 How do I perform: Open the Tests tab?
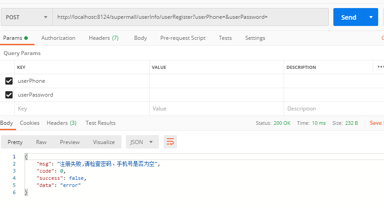point(225,38)
